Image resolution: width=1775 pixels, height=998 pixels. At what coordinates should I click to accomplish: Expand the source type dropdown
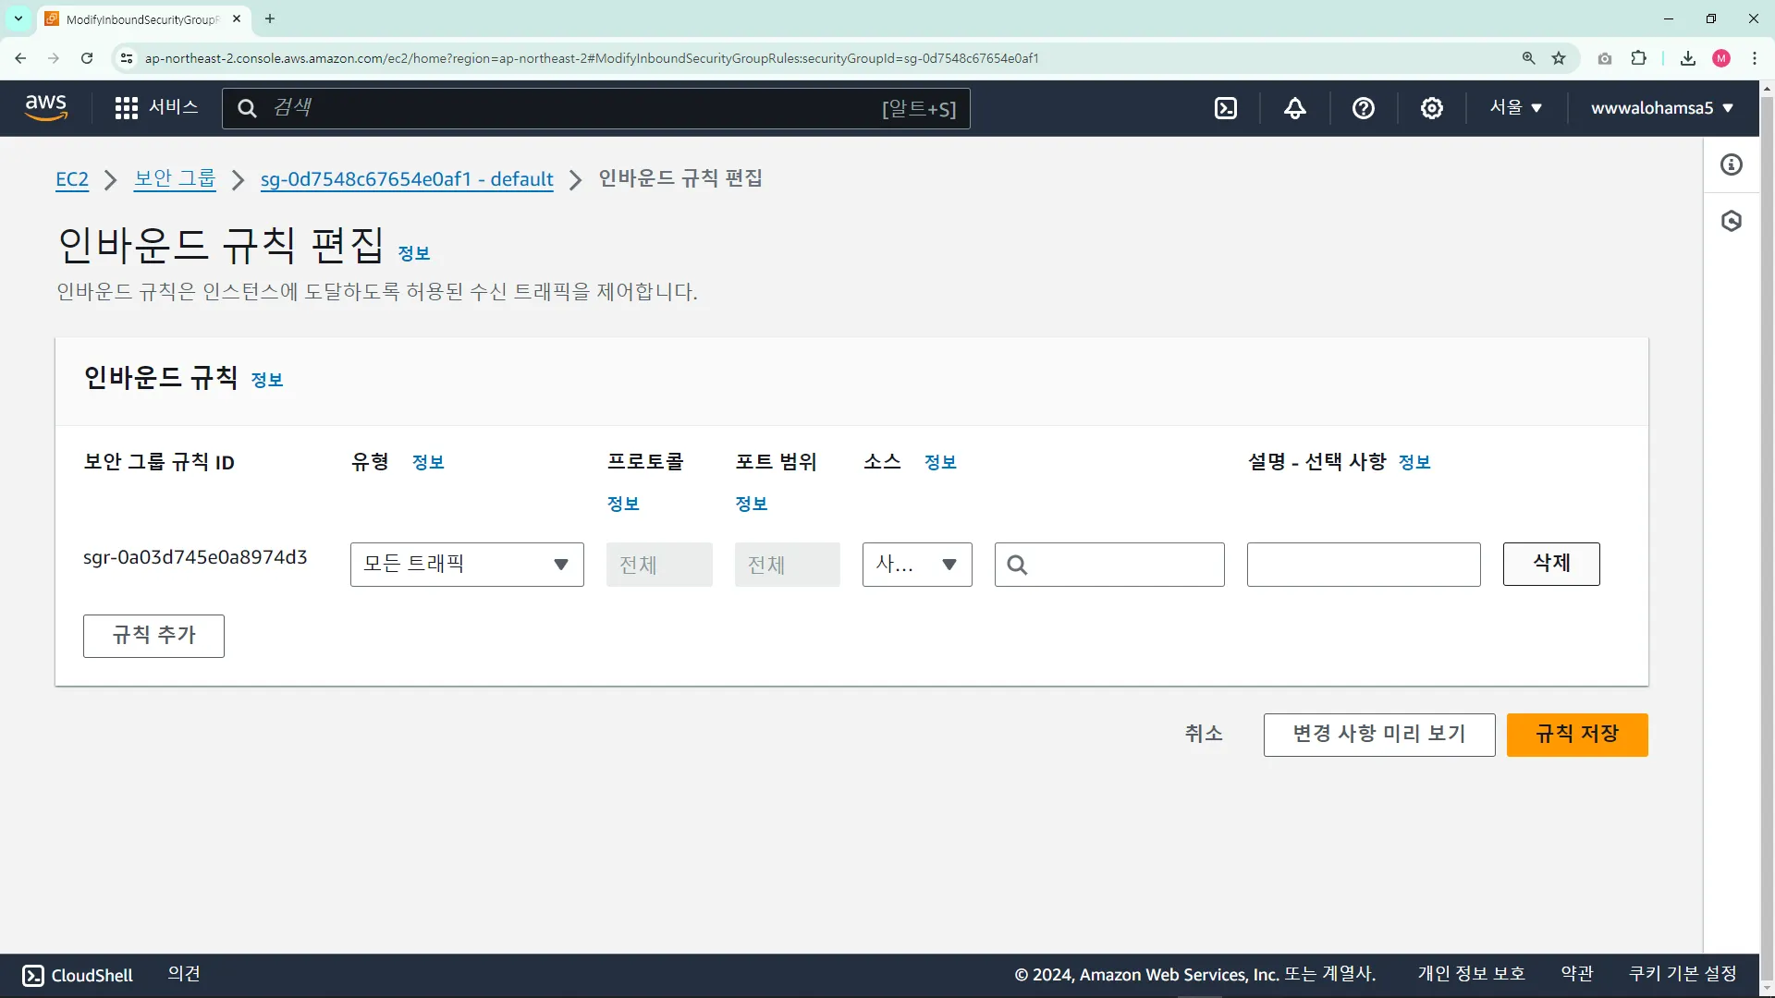click(916, 565)
